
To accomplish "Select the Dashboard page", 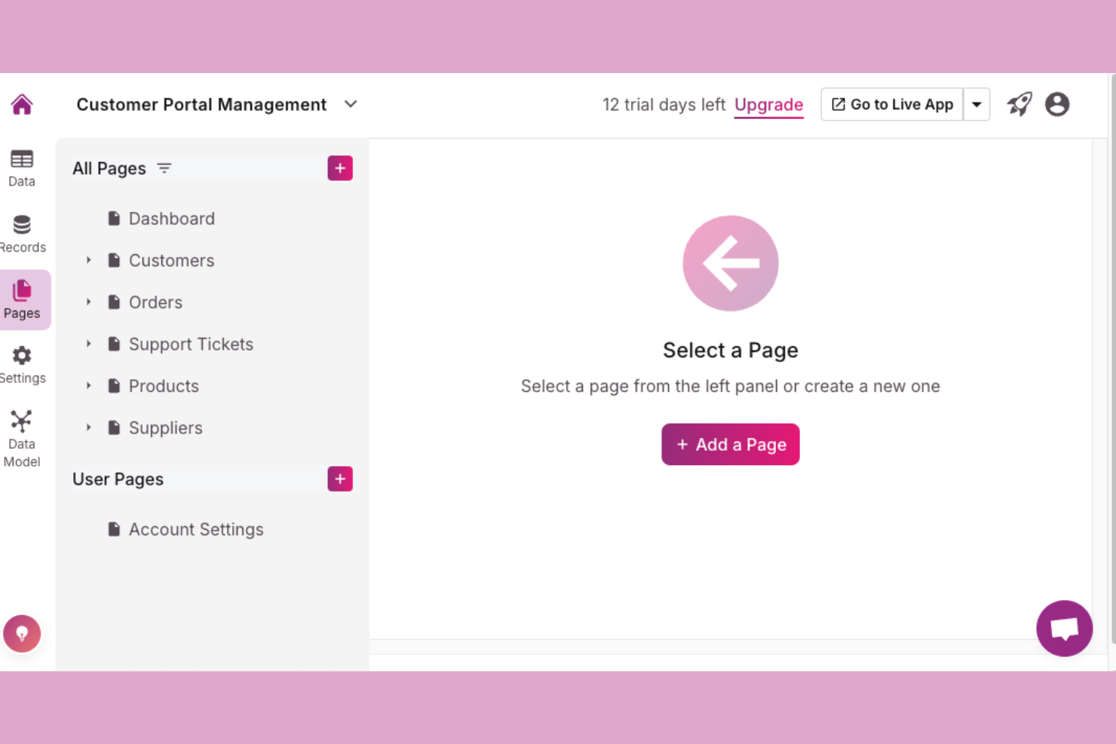I will (171, 219).
